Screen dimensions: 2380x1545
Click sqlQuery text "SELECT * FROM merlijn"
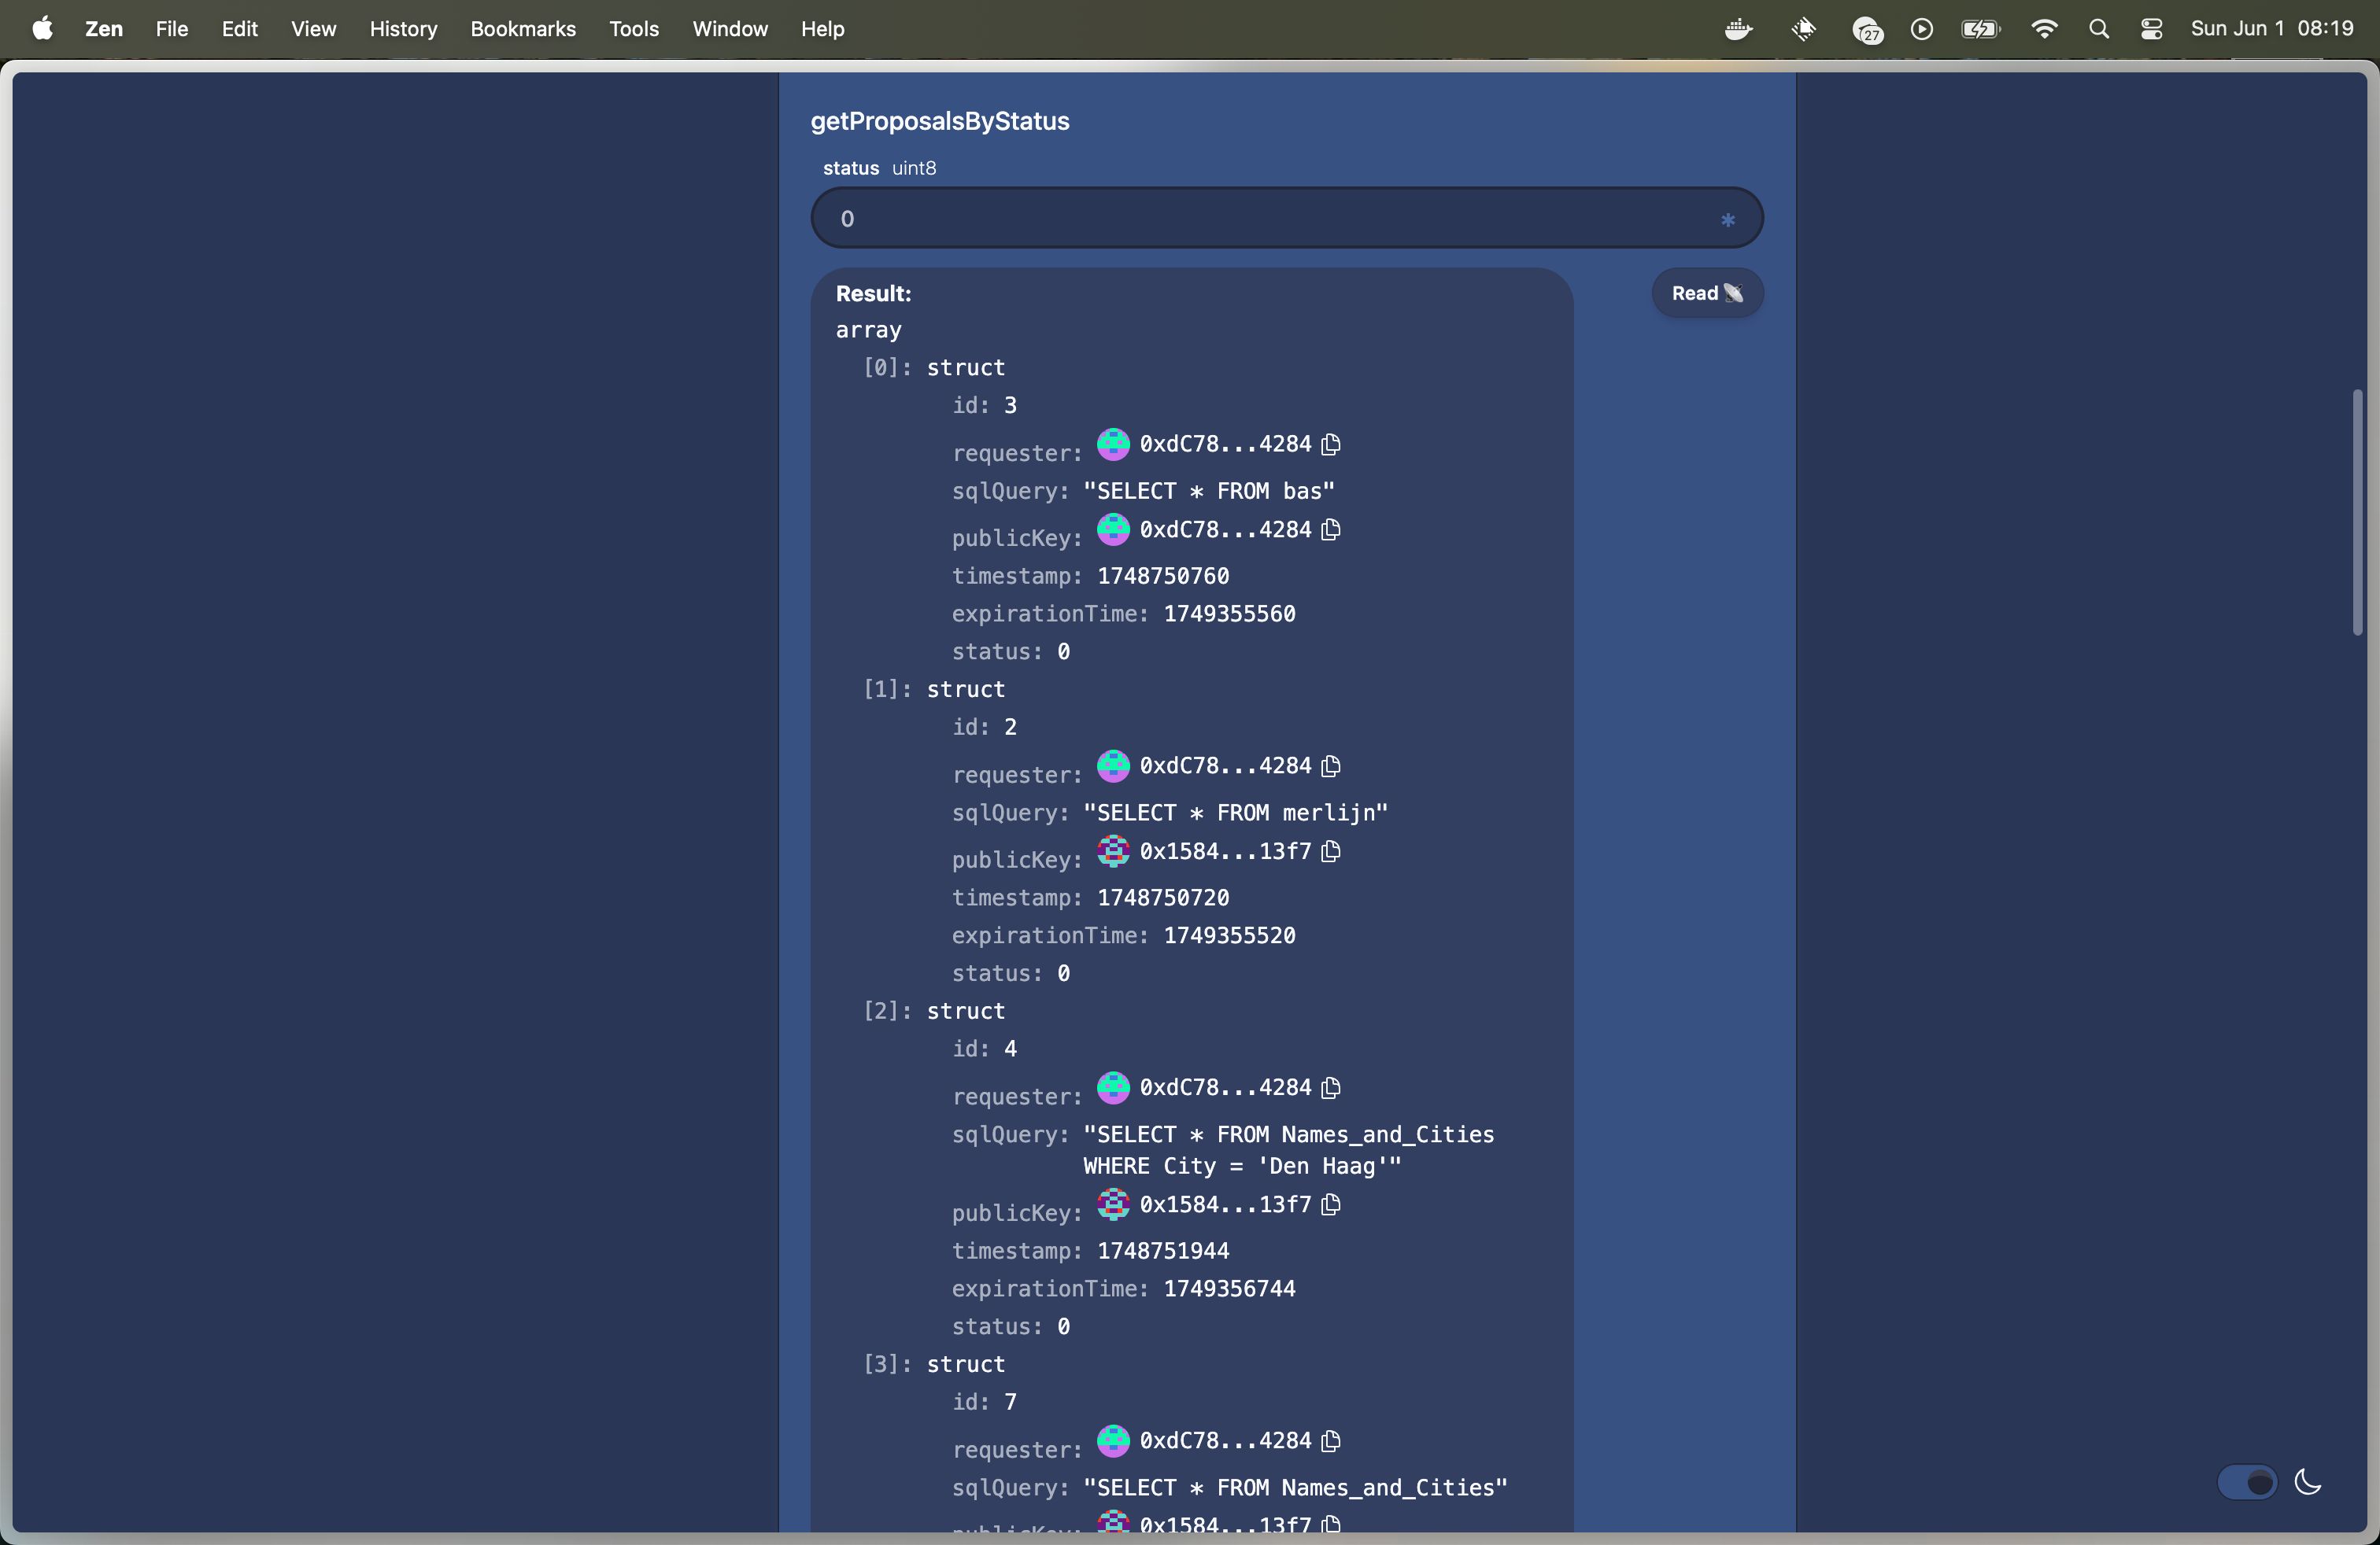pos(1235,813)
